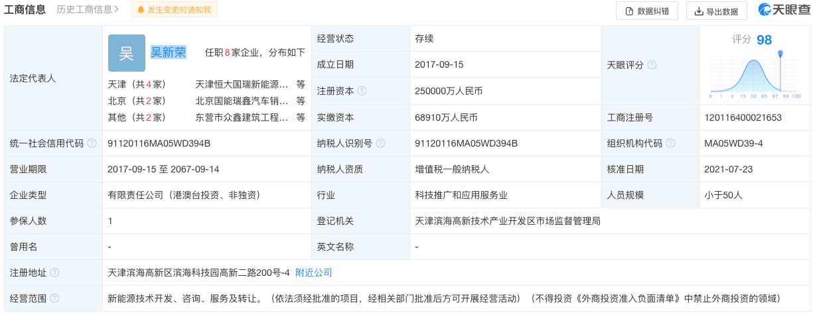This screenshot has width=813, height=315.
Task: Expand the 其他 company list via 等
Action: tap(301, 117)
